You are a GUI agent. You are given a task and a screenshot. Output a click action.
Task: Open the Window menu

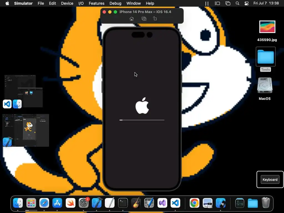pos(133,3)
